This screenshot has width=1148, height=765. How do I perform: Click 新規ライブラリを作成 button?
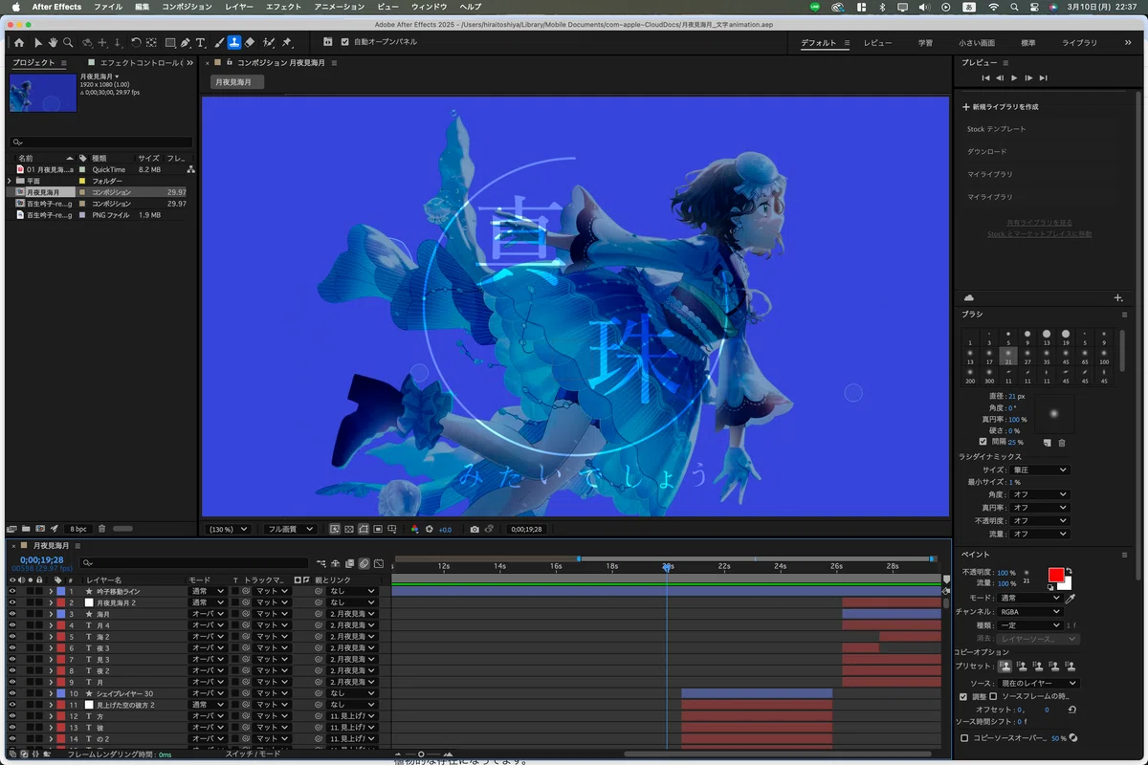click(1000, 107)
